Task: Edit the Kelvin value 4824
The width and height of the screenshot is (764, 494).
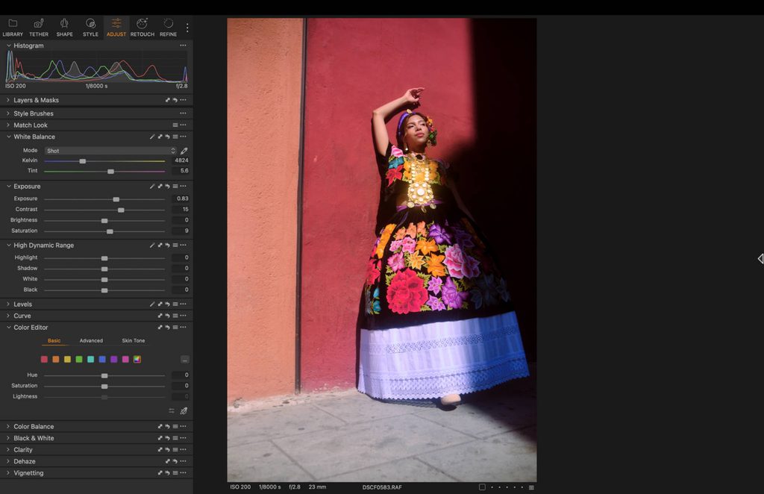Action: 181,160
